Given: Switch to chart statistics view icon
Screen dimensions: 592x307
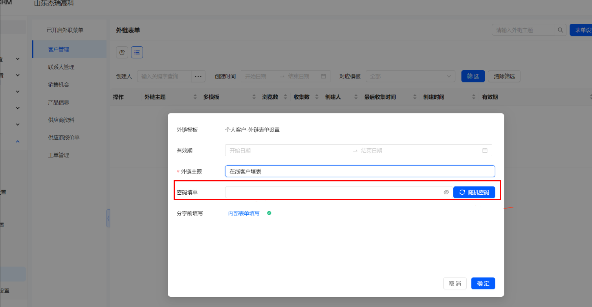Looking at the screenshot, I should point(122,52).
